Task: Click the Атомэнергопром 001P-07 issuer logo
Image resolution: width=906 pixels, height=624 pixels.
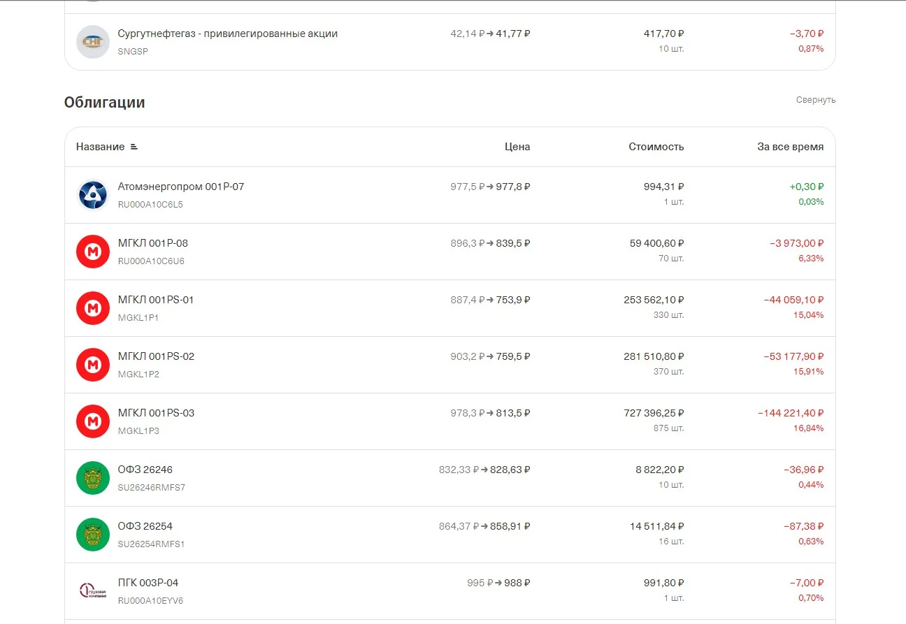Action: click(93, 195)
